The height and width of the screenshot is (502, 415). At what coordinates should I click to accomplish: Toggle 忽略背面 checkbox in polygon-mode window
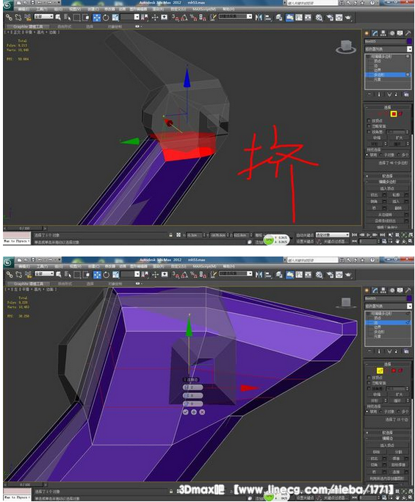coord(369,126)
